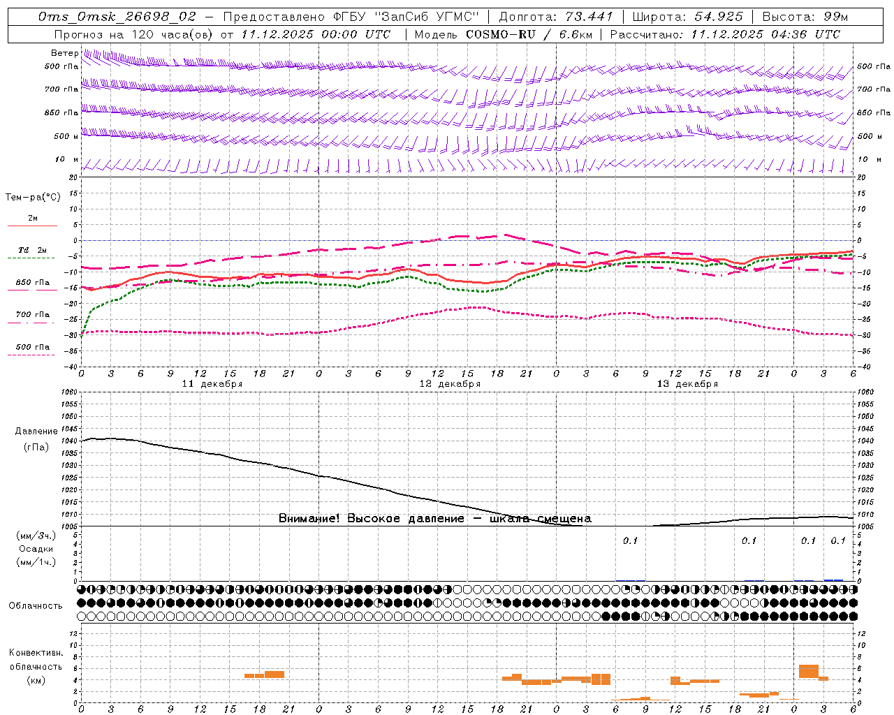Click the largest orange convective block on 14 December

point(809,671)
